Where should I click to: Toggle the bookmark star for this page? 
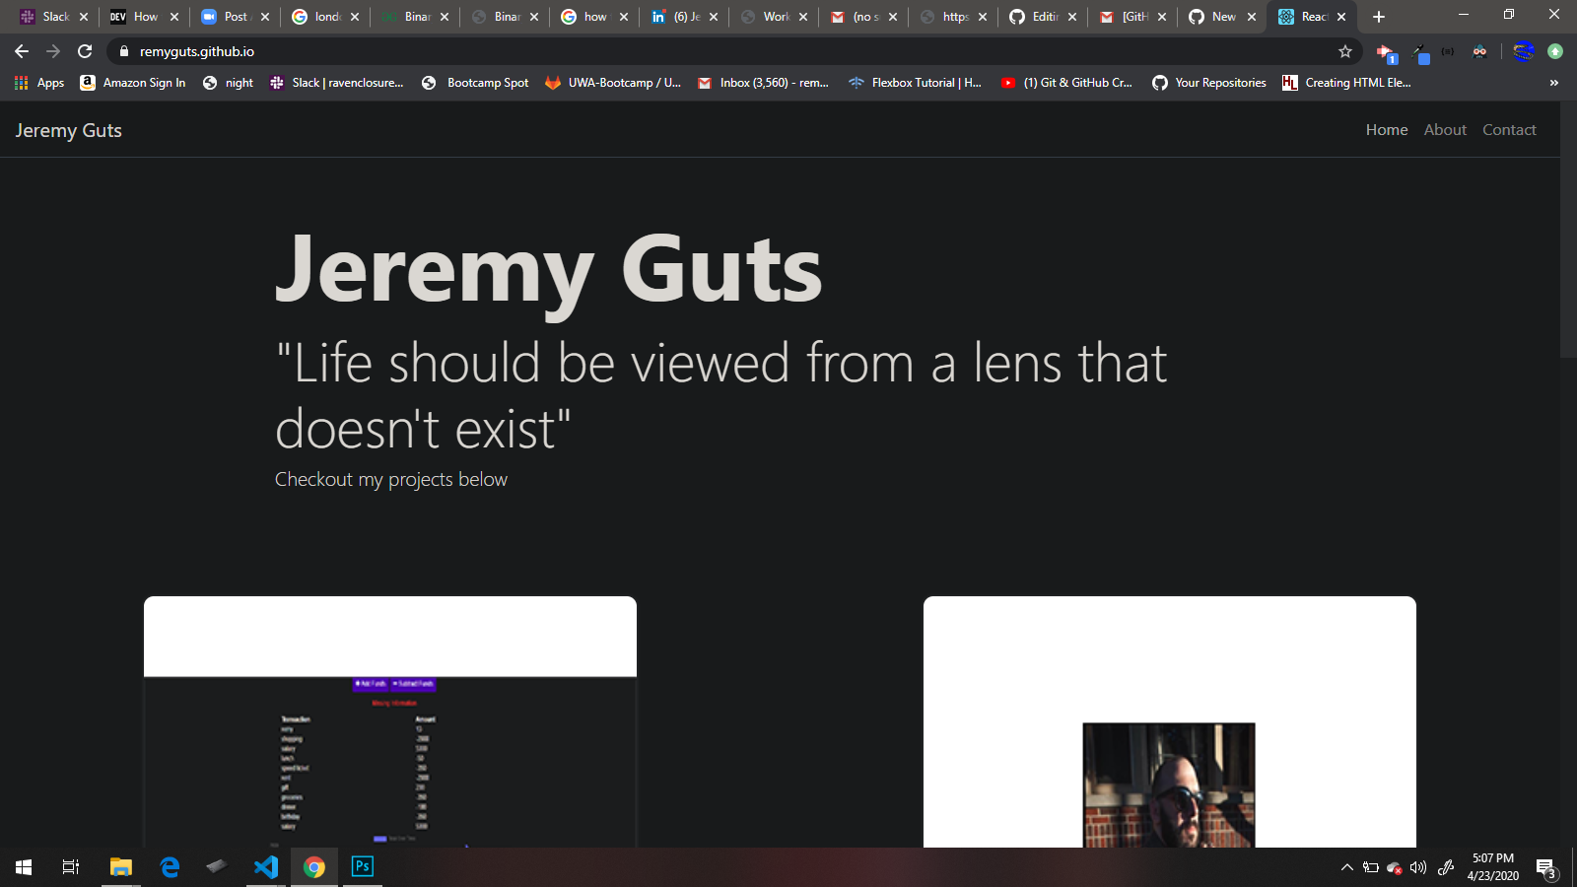tap(1344, 51)
